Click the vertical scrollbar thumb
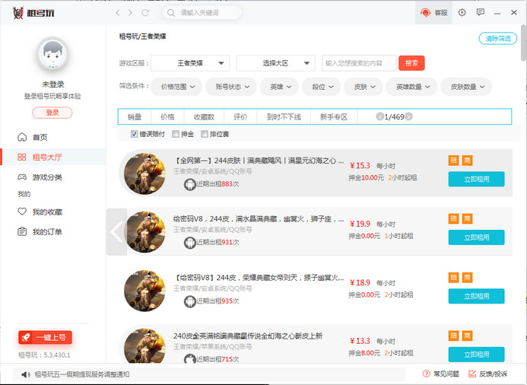The height and width of the screenshot is (385, 527). pyautogui.click(x=524, y=43)
